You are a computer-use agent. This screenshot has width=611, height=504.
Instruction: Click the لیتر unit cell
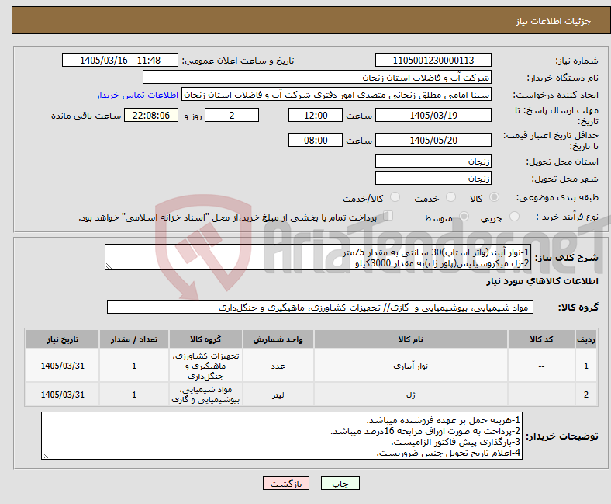coord(278,395)
